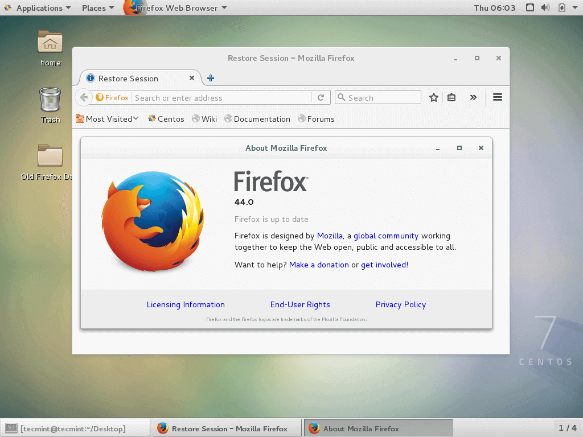Screen dimensions: 583x437
Task: Open the Firefox hamburger menu
Action: 498,97
